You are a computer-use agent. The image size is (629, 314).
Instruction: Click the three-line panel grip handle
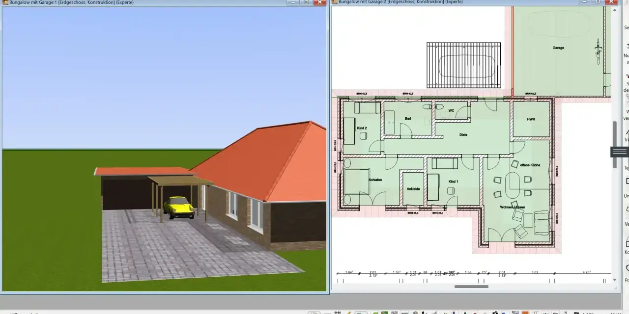coord(620,152)
